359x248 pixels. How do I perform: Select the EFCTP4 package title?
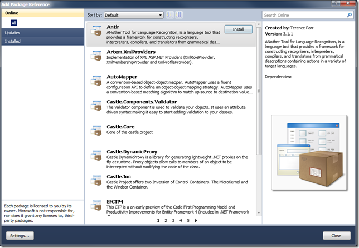coord(115,201)
